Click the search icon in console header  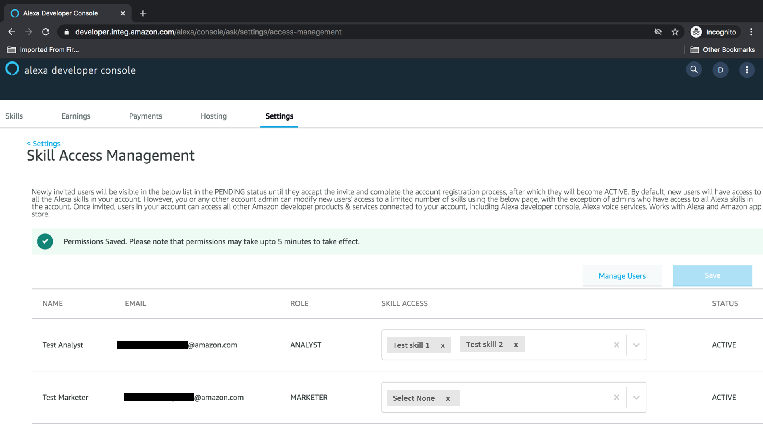(x=694, y=70)
